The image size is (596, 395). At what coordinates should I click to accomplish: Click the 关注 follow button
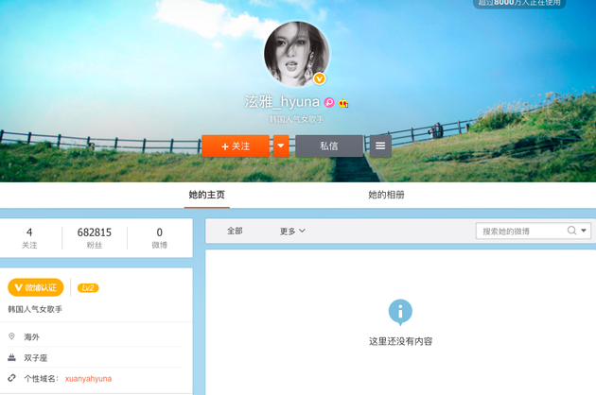236,146
